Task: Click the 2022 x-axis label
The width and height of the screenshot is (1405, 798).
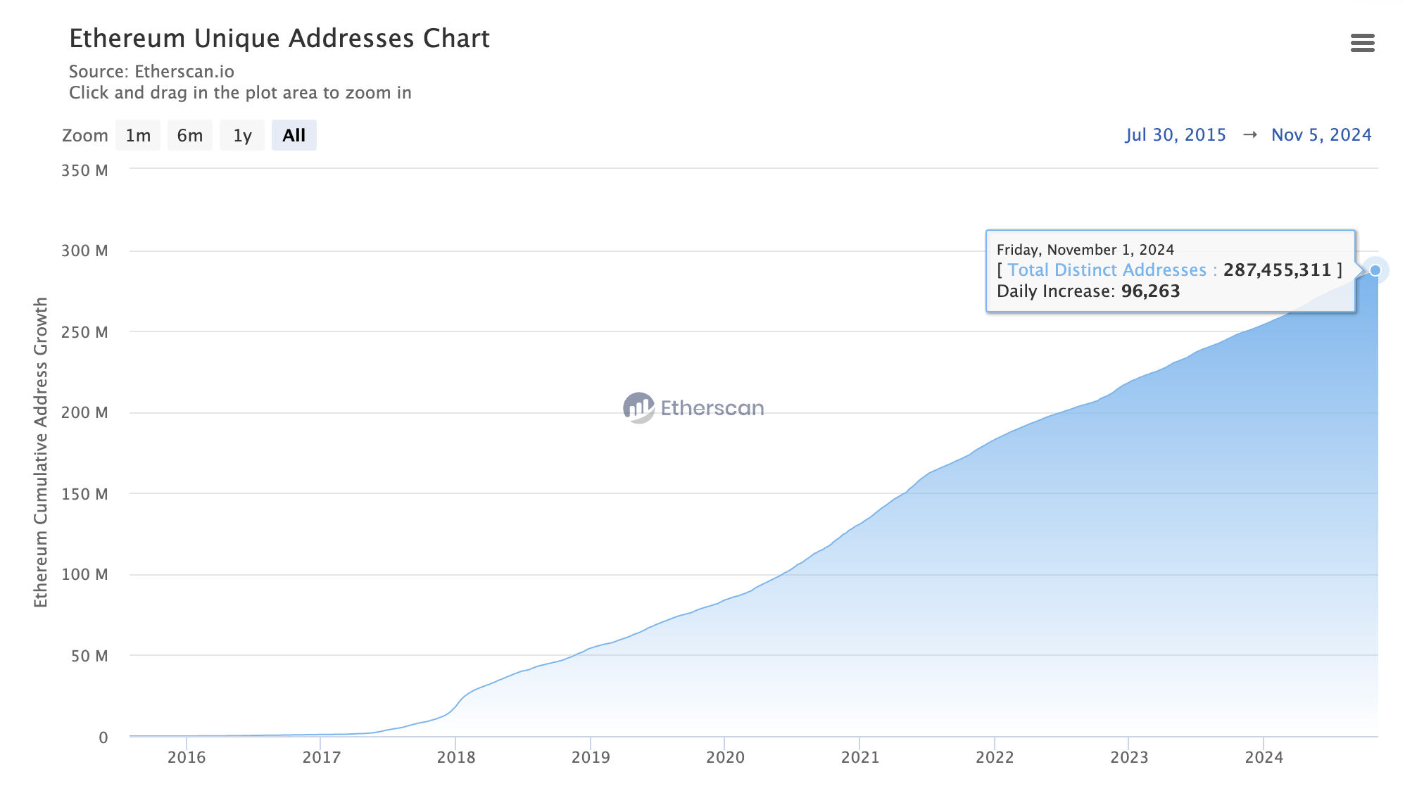Action: pyautogui.click(x=995, y=757)
